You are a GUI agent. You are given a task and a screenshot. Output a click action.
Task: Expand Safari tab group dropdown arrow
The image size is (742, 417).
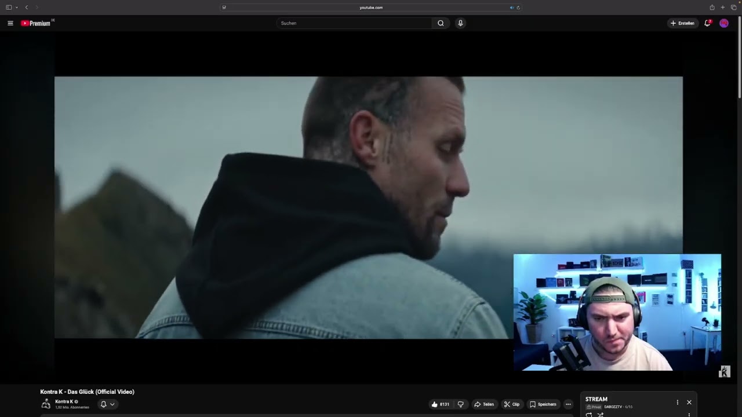[x=16, y=8]
